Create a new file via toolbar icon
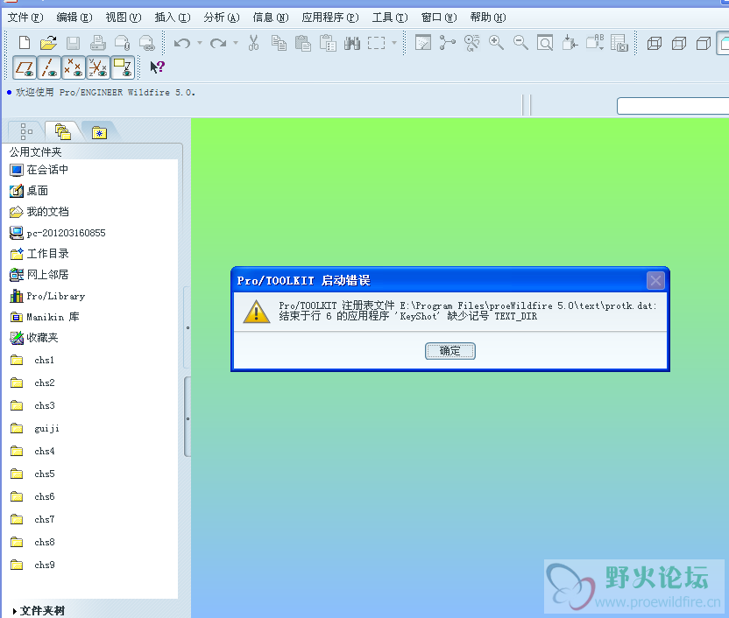The width and height of the screenshot is (729, 618). pos(25,43)
